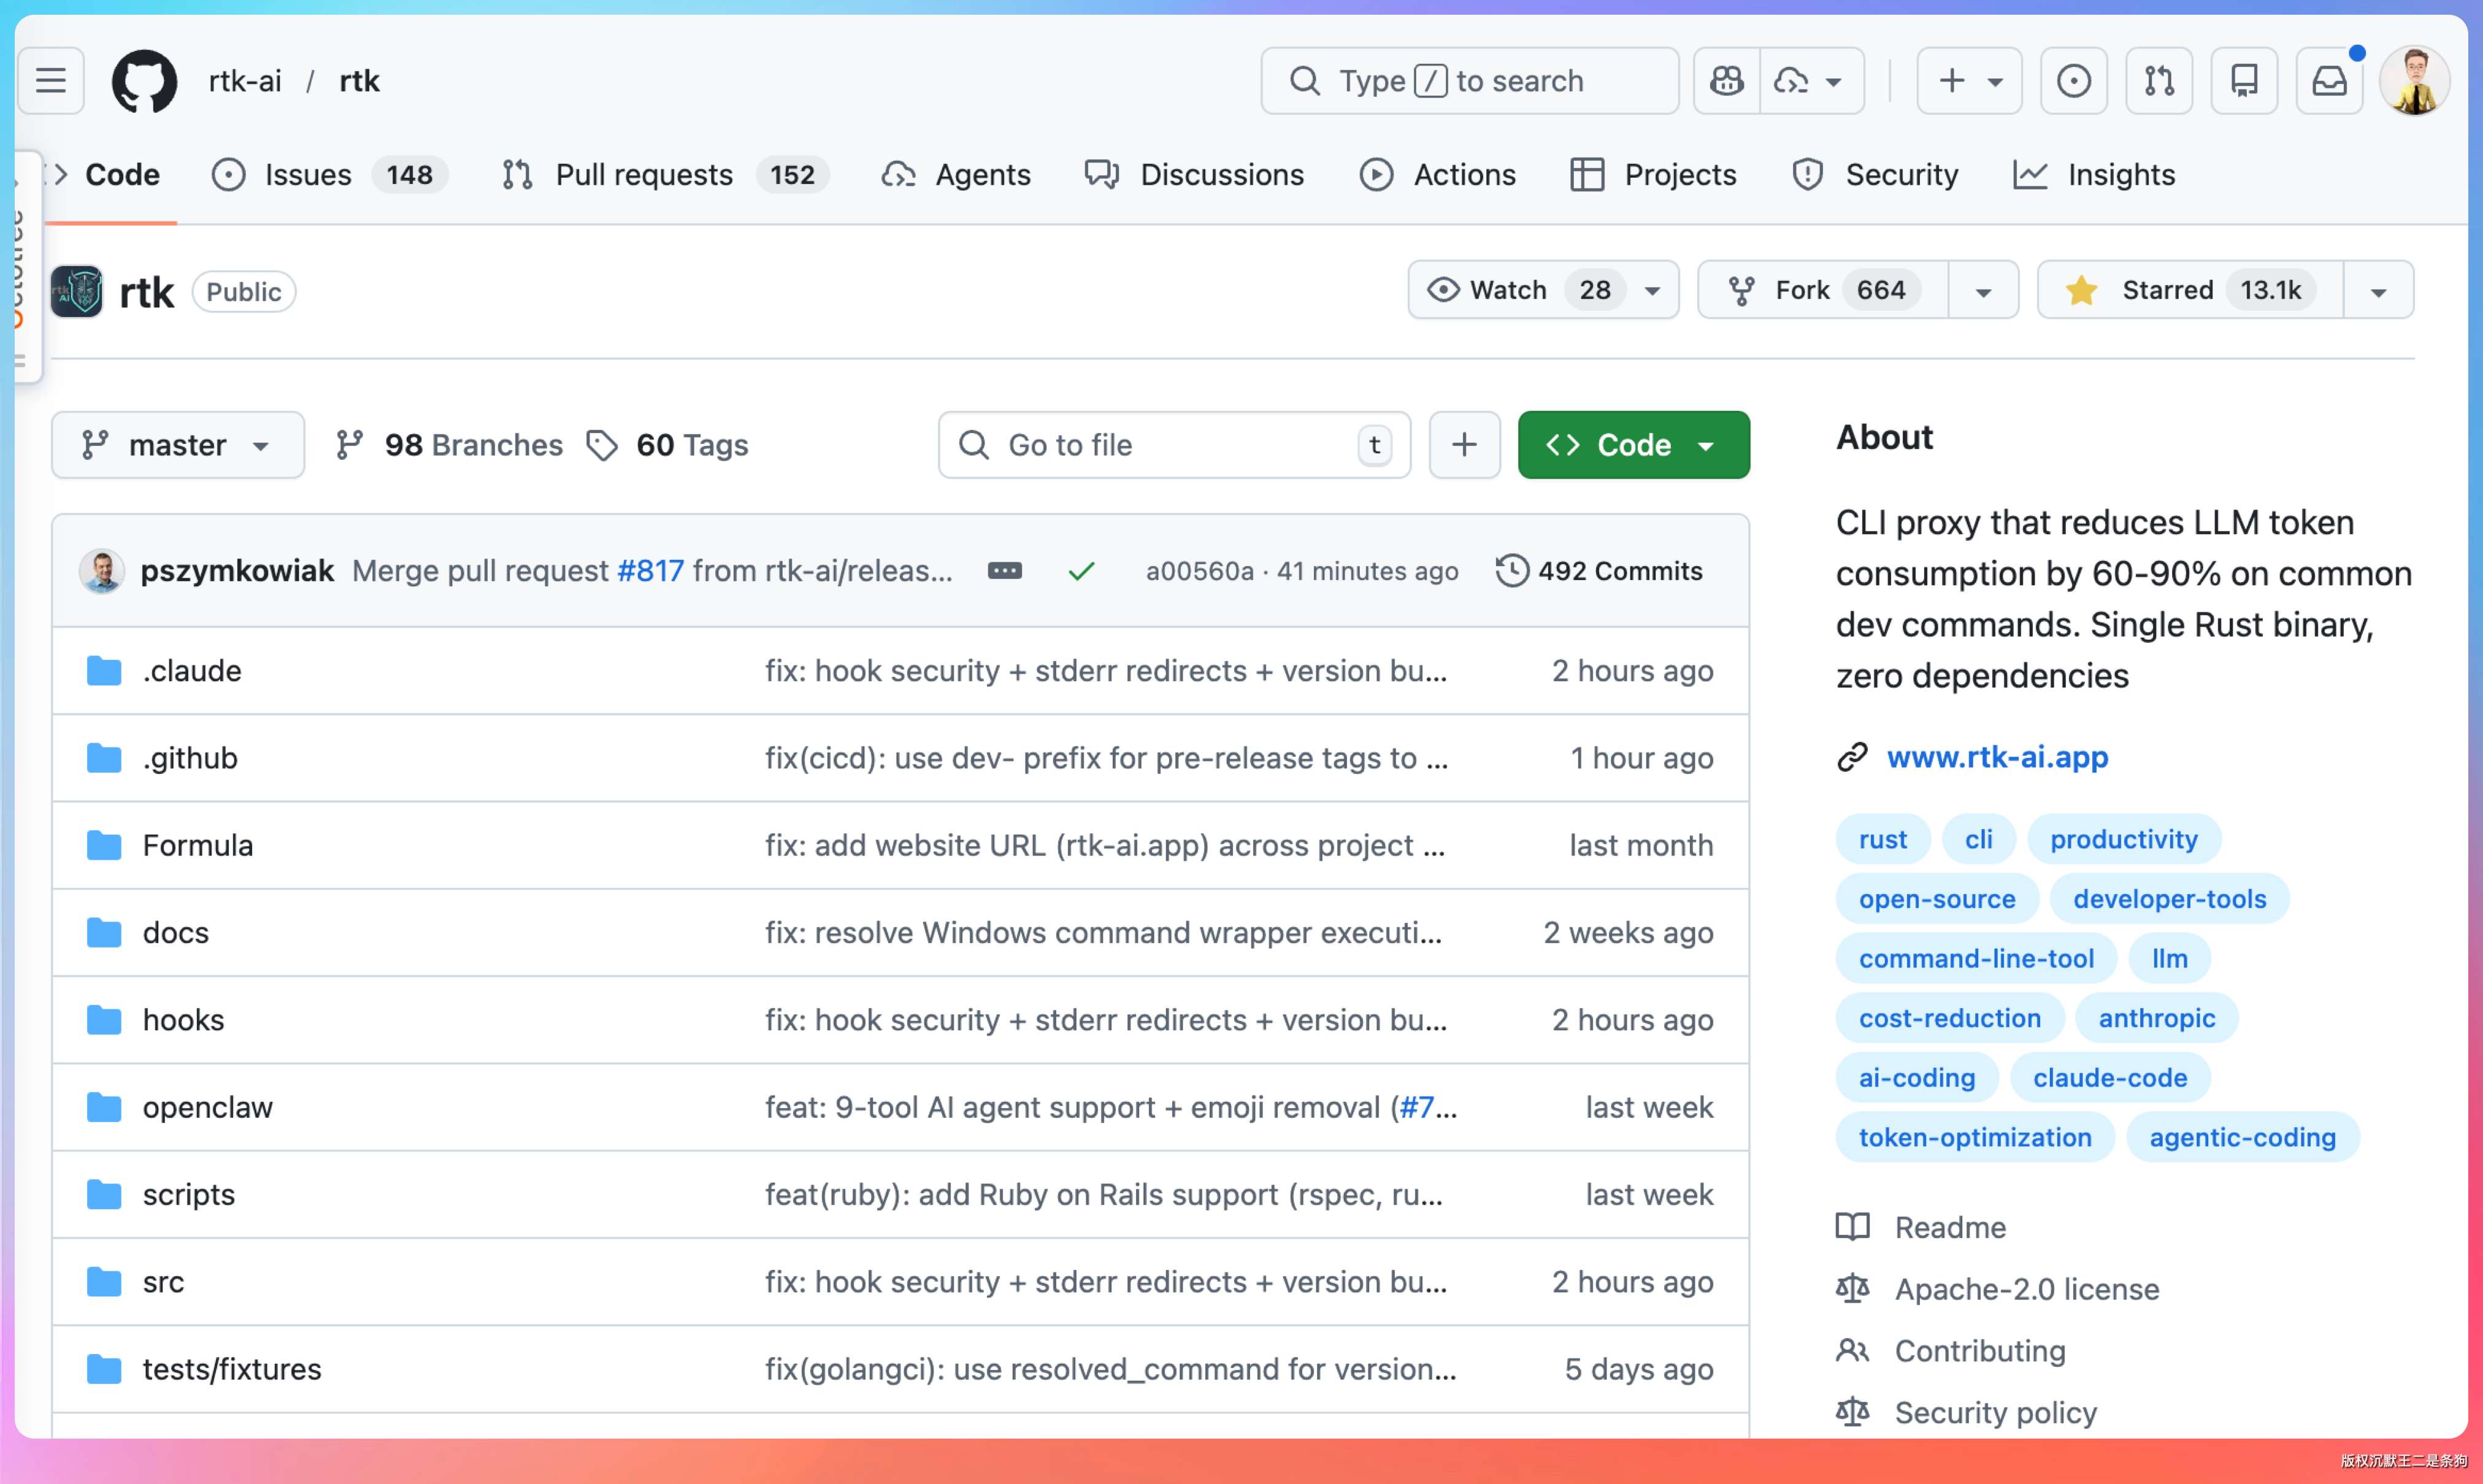Viewport: 2483px width, 1484px height.
Task: Open pull requests shortcut icon in header
Action: pyautogui.click(x=2159, y=80)
